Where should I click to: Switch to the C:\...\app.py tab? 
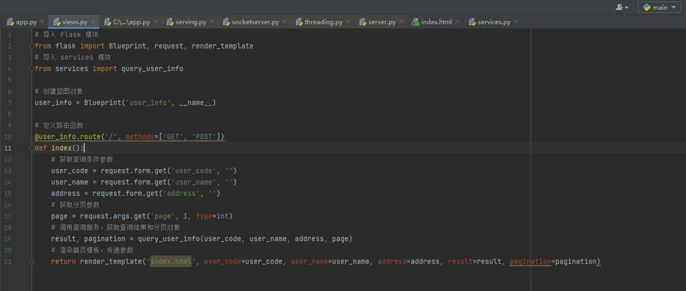point(130,22)
